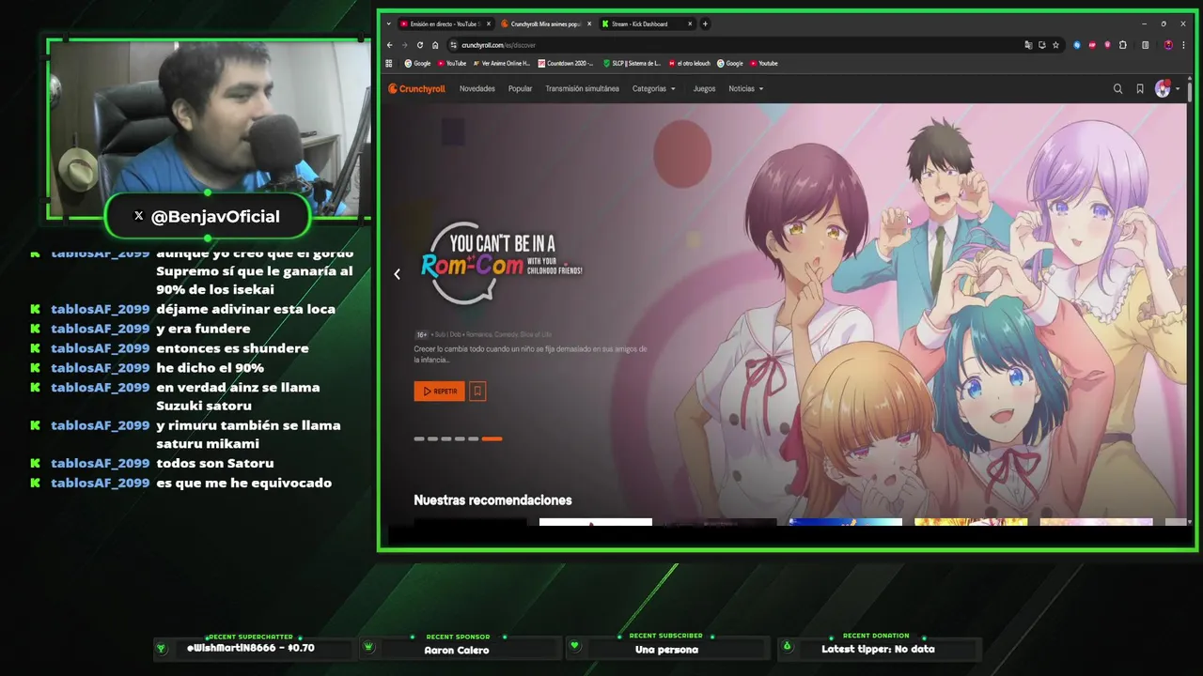
Task: Bookmark this page with star icon
Action: click(1055, 45)
